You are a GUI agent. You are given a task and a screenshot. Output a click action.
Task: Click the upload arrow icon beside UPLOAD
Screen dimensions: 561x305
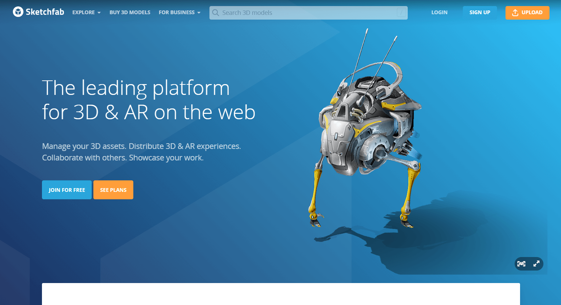pos(515,12)
